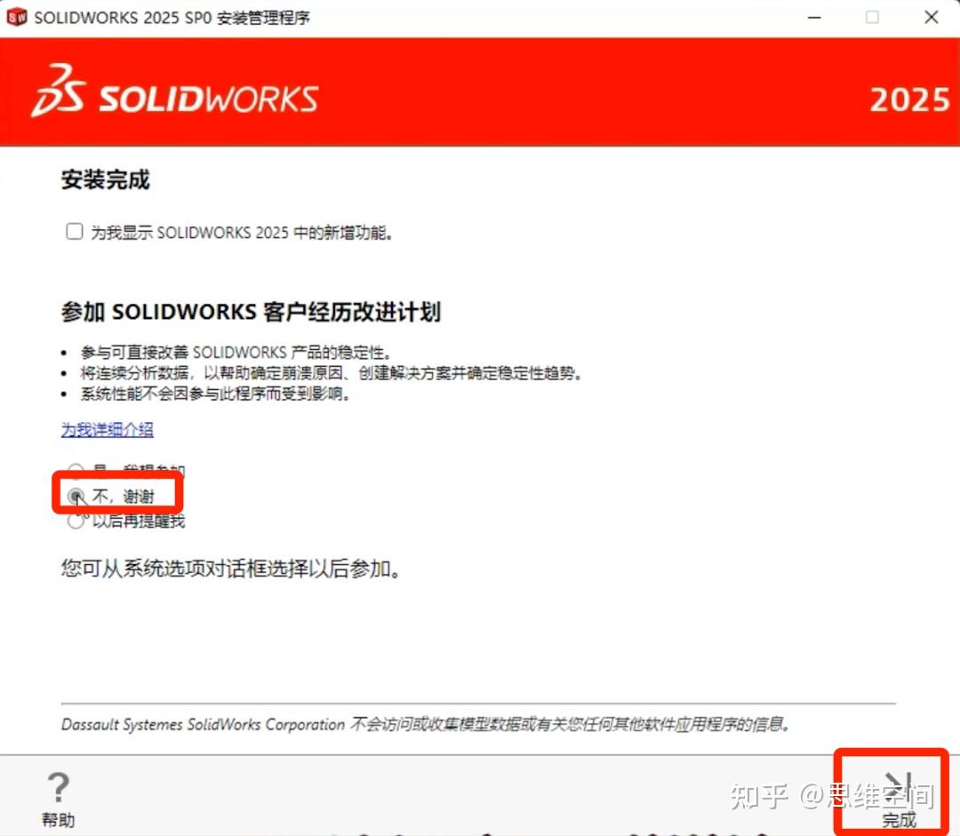Screen dimensions: 960x836
Task: Open the 为我详细介绍 link
Action: (x=106, y=430)
